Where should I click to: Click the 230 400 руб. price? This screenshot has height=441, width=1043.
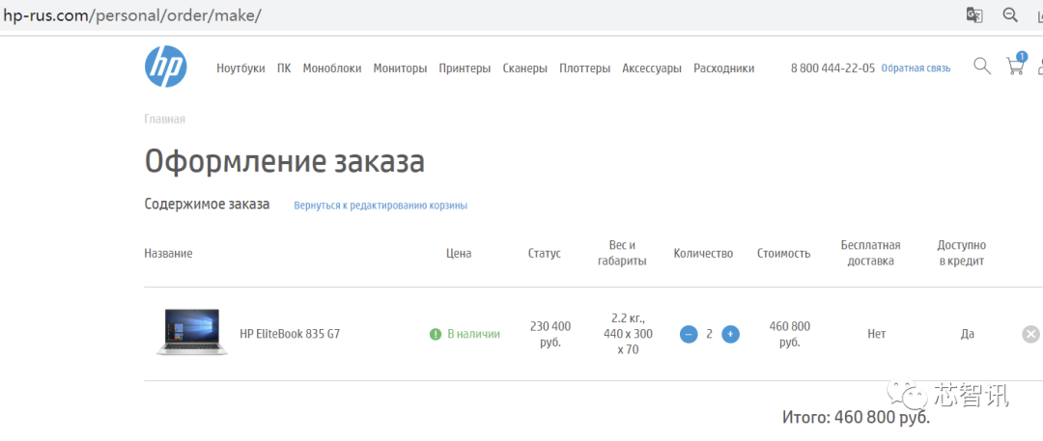click(550, 334)
